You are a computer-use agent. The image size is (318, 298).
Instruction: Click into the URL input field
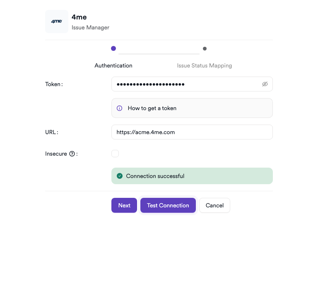tap(192, 132)
